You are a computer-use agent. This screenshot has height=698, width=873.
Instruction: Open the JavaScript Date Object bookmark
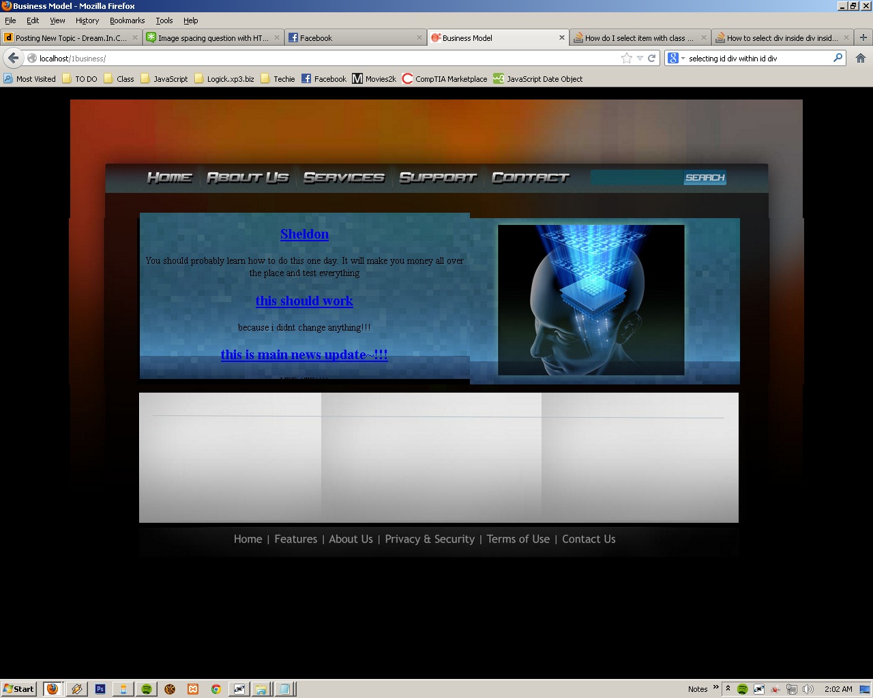(x=538, y=79)
